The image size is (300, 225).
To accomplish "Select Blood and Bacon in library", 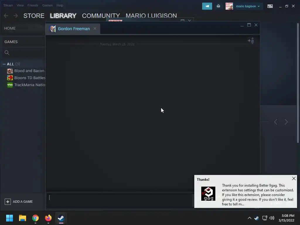I will (29, 71).
